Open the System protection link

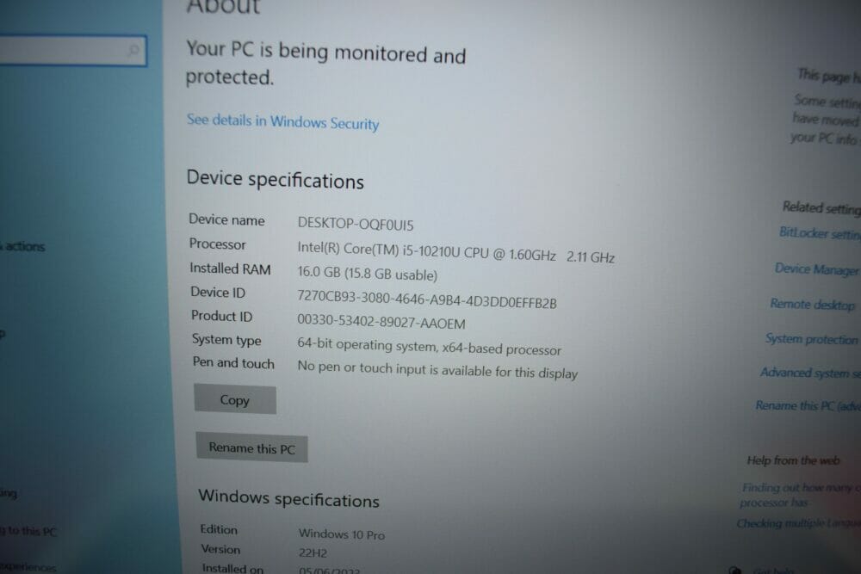coord(811,339)
